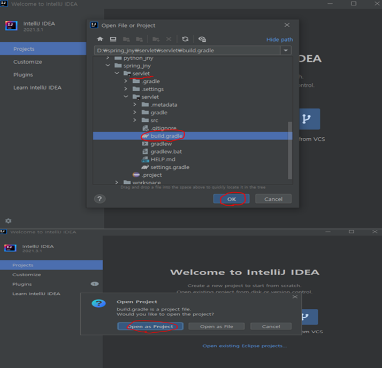
Task: Open the help question mark in dialog
Action: (x=100, y=199)
